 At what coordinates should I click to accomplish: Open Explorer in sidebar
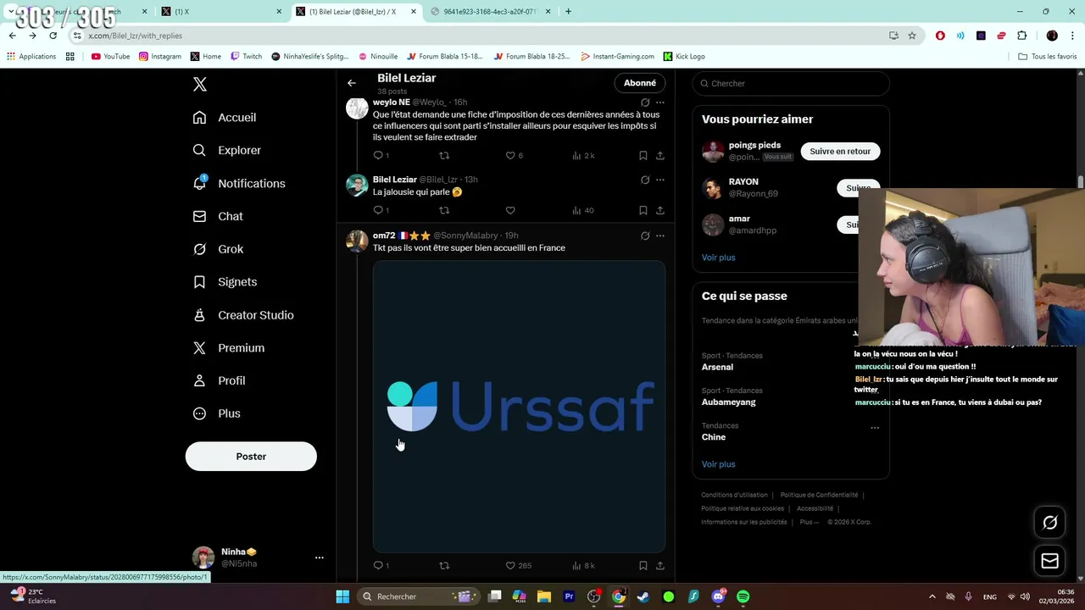(x=227, y=150)
